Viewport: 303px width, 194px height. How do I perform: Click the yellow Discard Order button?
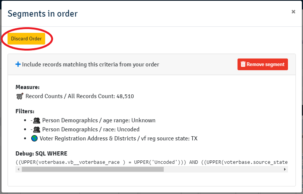point(26,38)
